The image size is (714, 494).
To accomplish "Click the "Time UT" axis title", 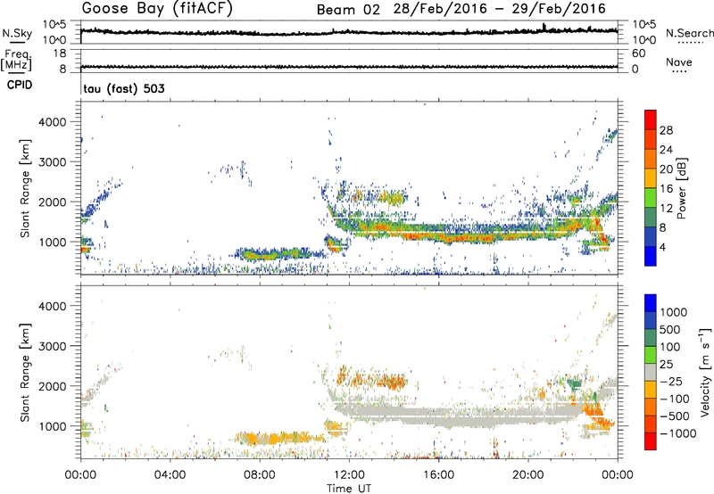I will [x=349, y=489].
